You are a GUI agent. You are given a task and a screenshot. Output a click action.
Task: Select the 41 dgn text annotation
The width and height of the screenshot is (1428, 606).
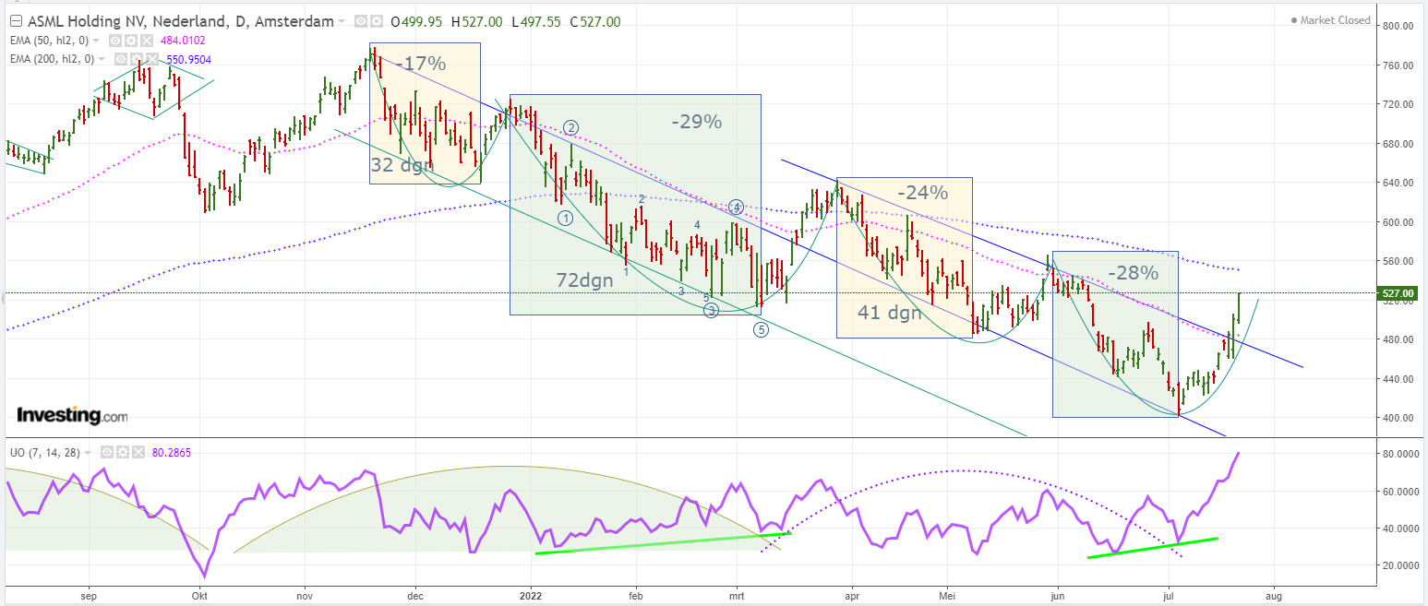click(890, 313)
